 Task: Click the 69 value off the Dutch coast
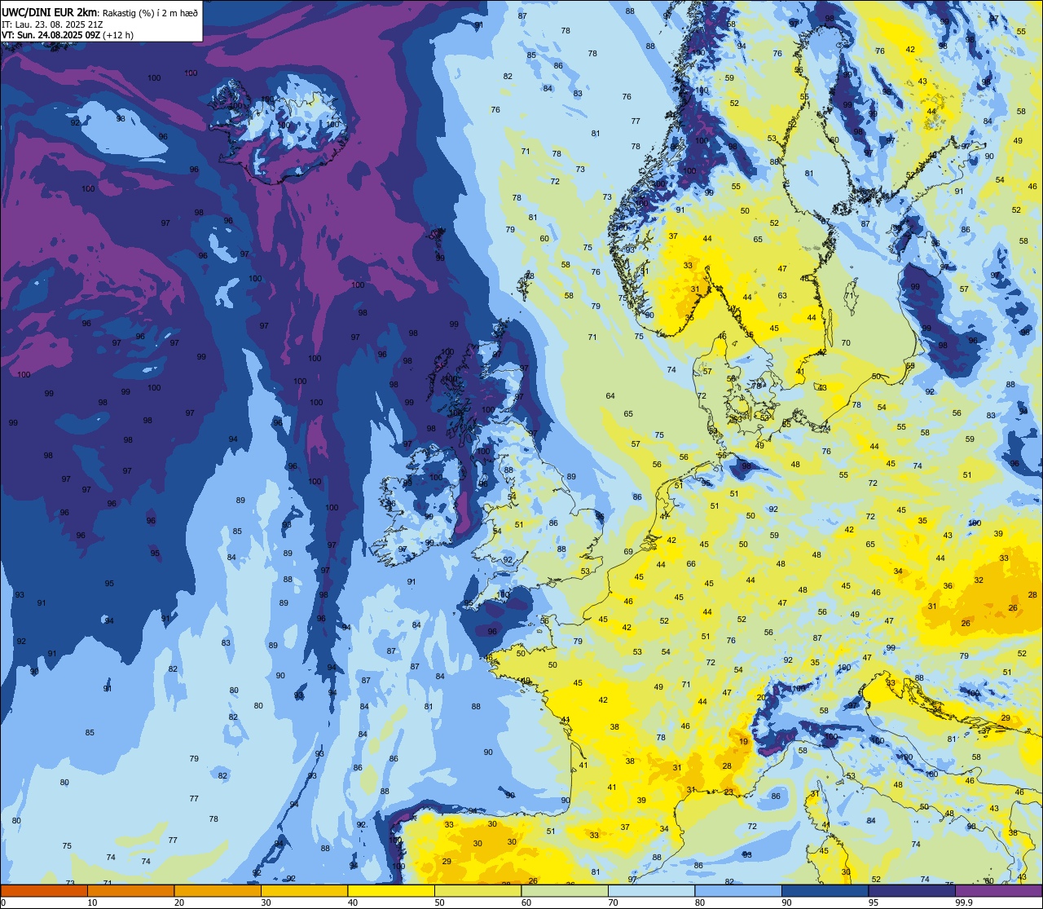click(628, 552)
